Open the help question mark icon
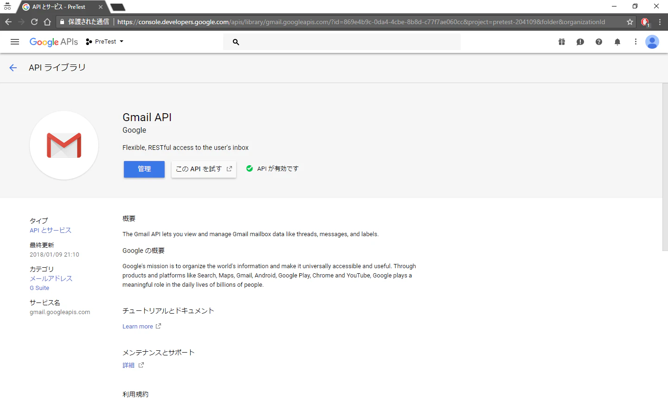The width and height of the screenshot is (668, 399). coord(599,42)
